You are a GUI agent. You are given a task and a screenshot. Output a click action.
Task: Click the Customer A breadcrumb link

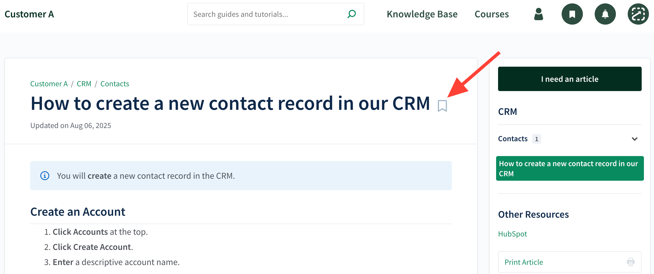[x=49, y=84]
